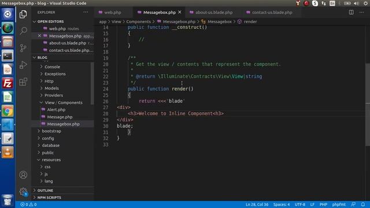Close Messagebox.php in Open Editors list
This screenshot has height=208, width=370.
click(39, 36)
